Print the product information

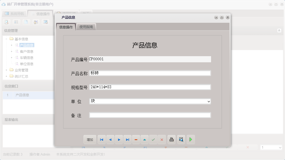[172, 140]
